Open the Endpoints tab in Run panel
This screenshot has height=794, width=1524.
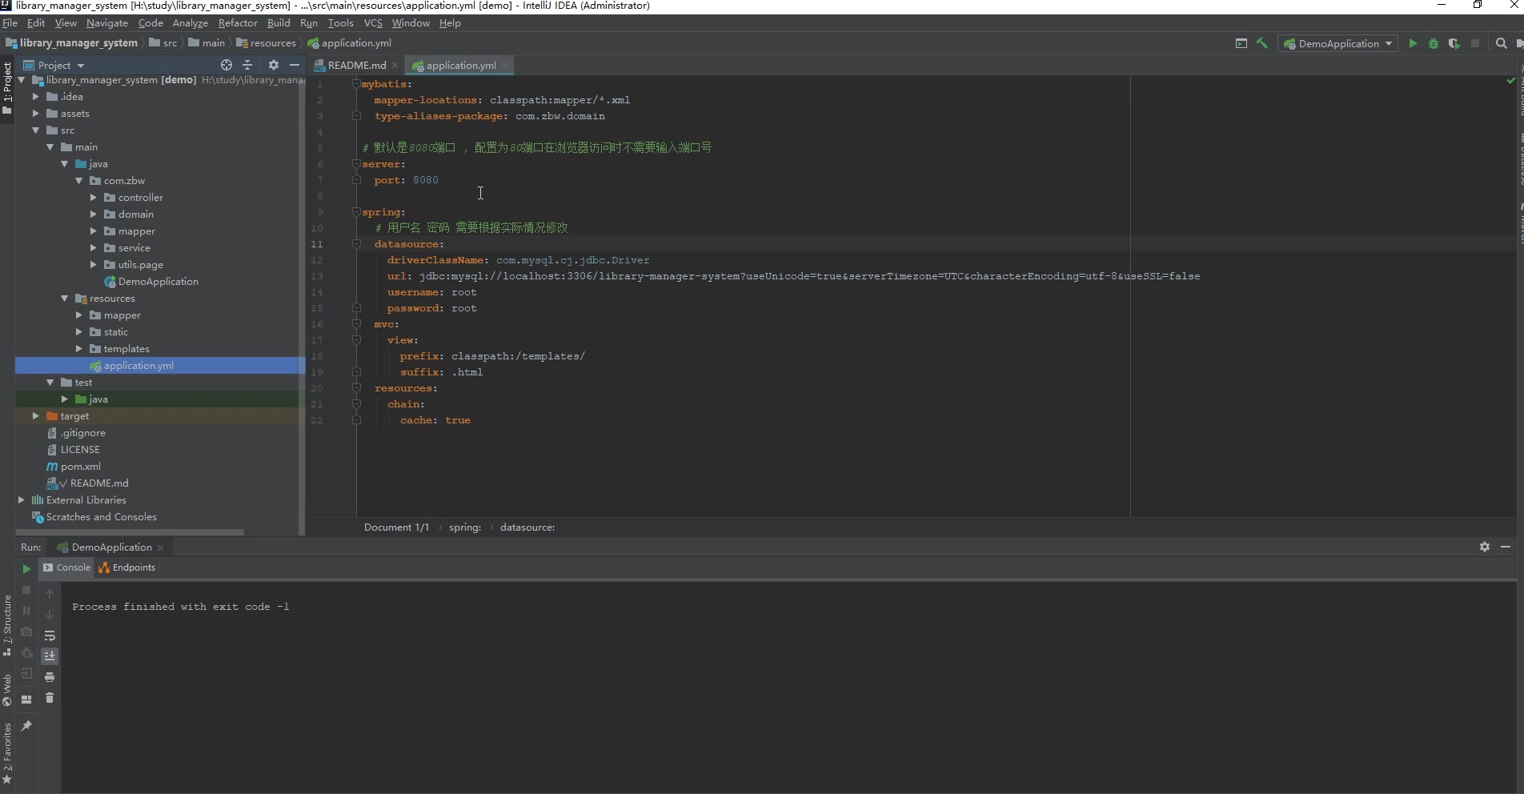point(127,567)
